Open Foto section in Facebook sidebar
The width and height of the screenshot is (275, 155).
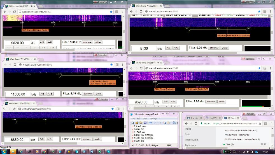coord(187,134)
